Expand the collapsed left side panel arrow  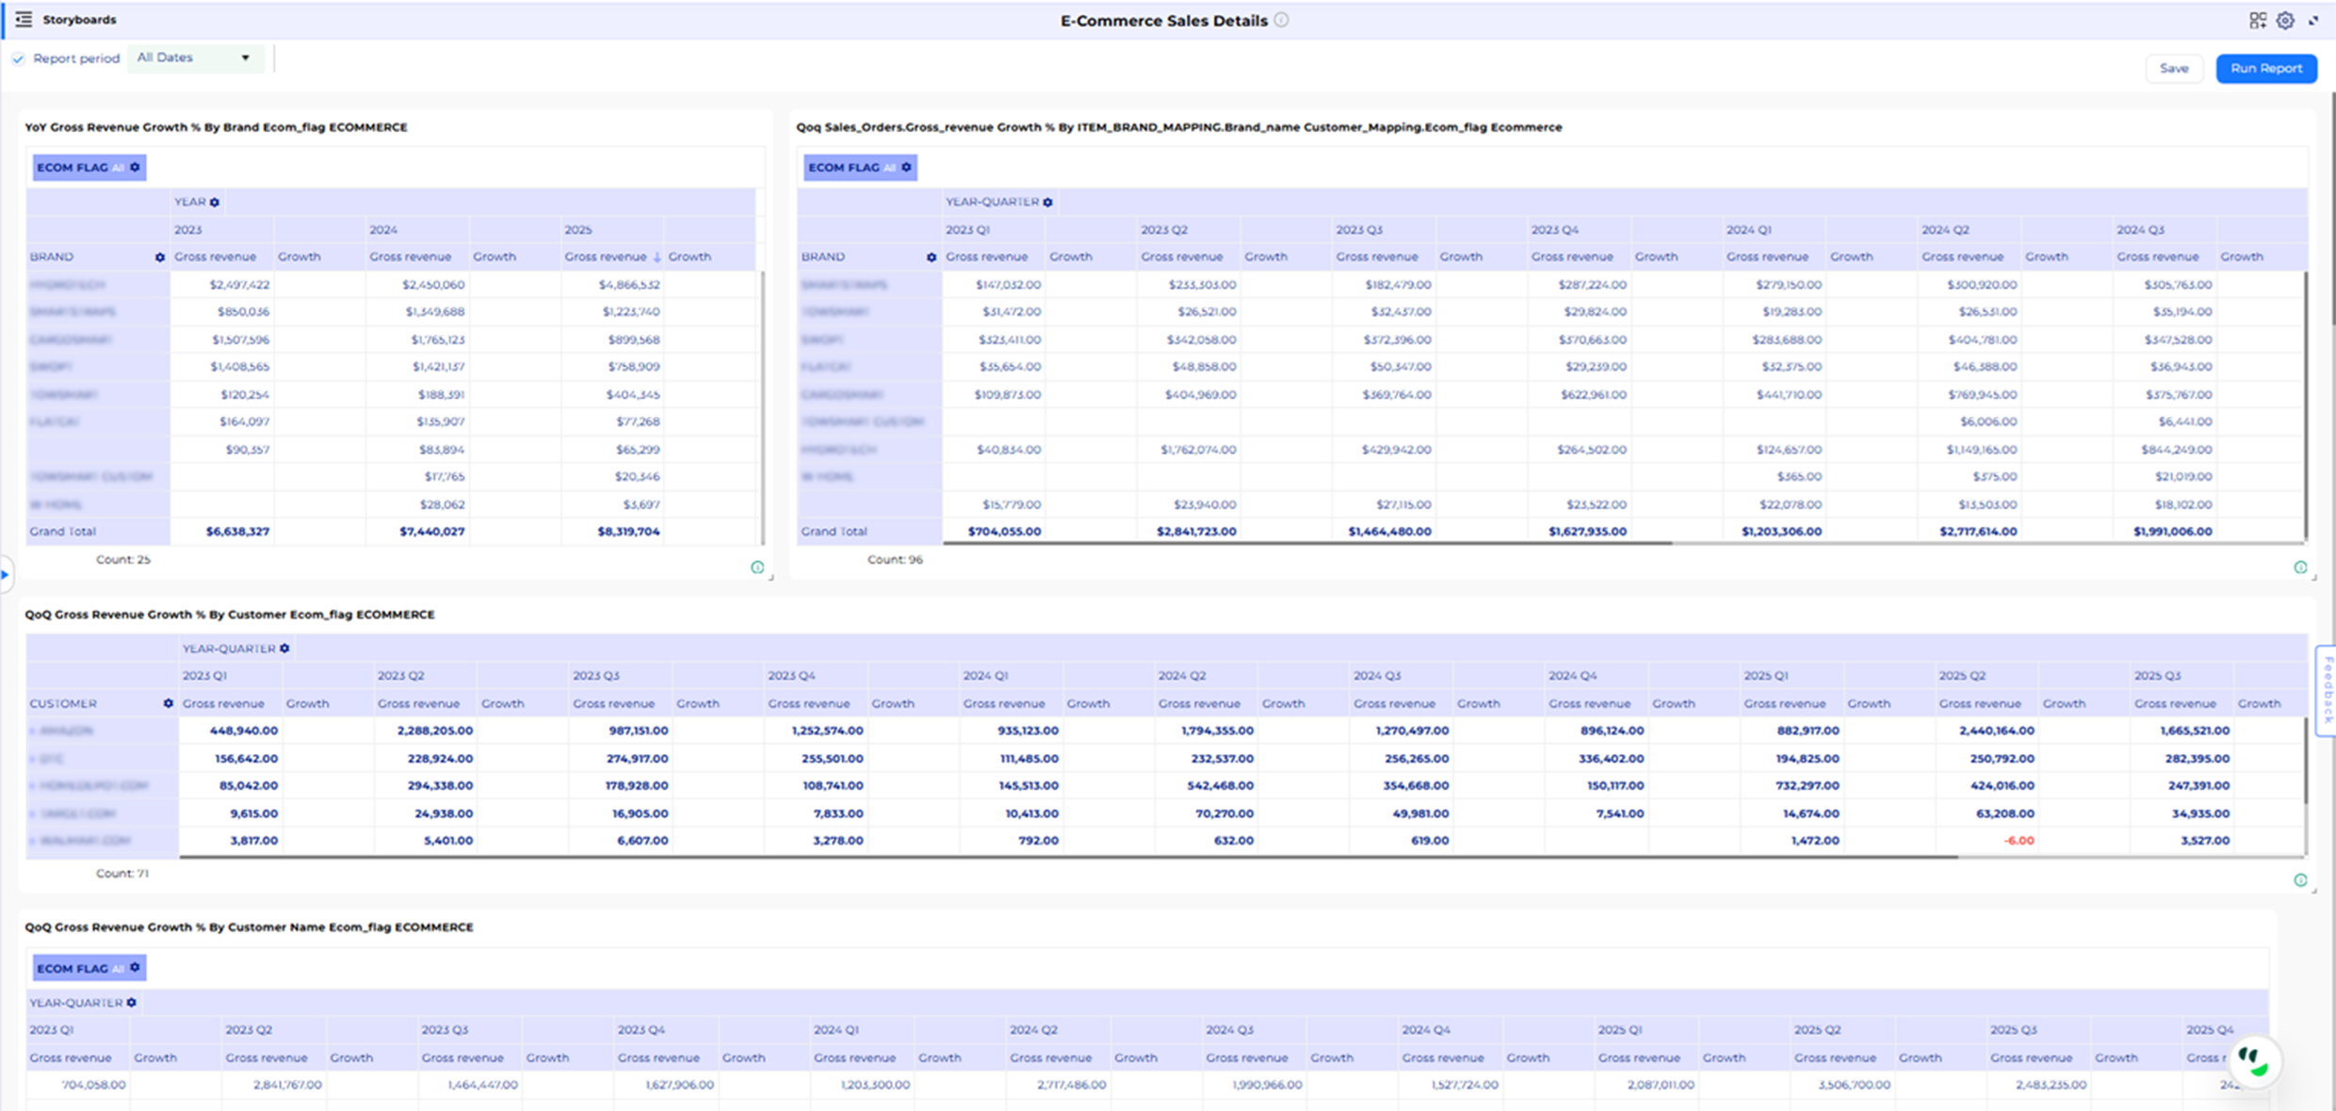4,574
